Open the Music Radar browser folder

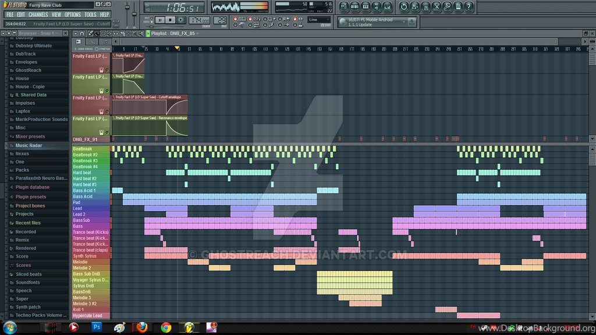(29, 145)
